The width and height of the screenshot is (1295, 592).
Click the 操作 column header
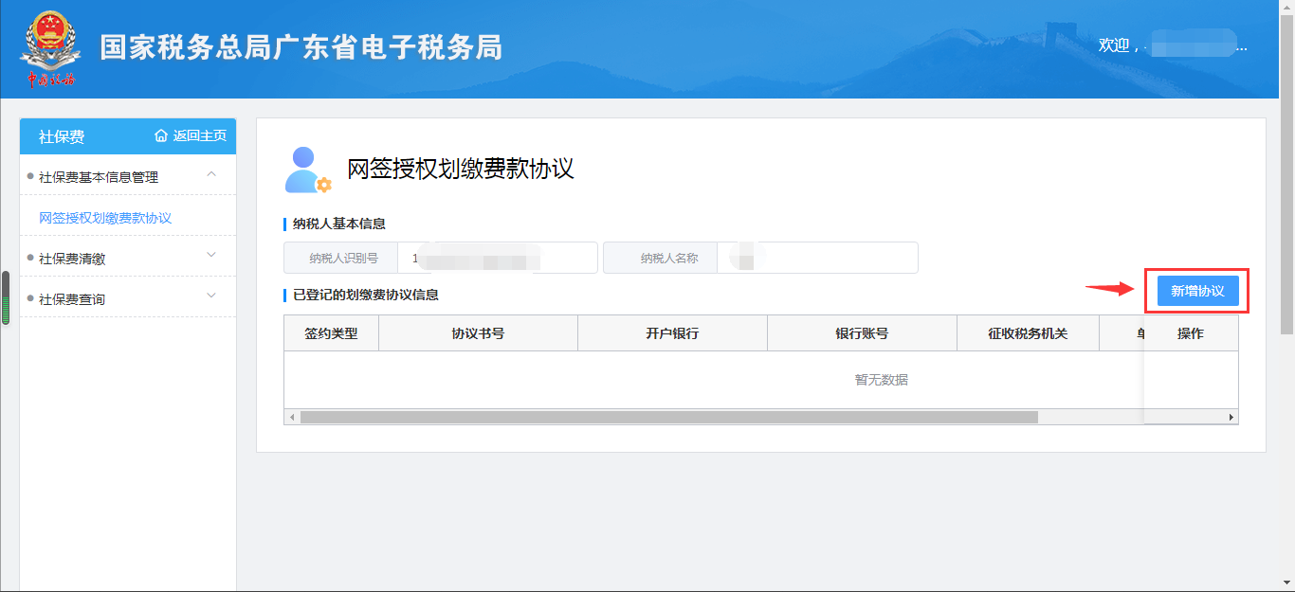click(1191, 332)
